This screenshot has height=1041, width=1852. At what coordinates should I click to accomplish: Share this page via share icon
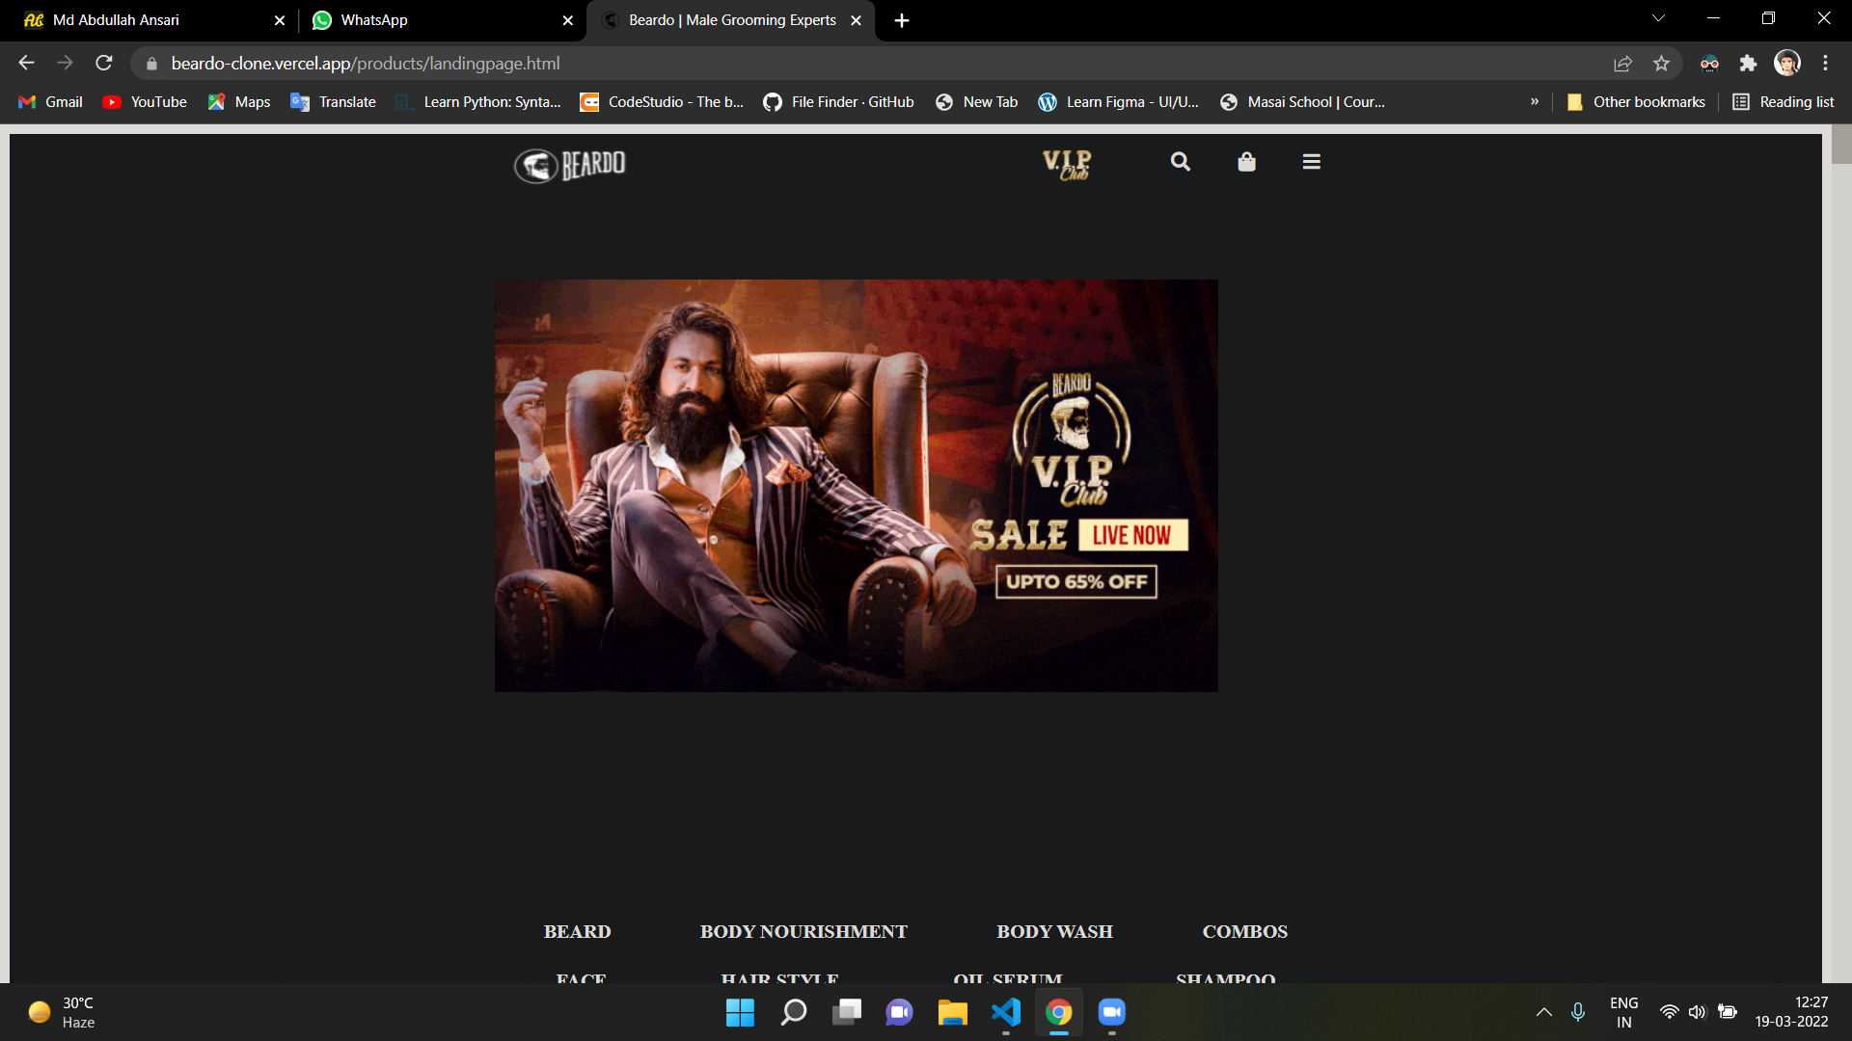point(1622,63)
